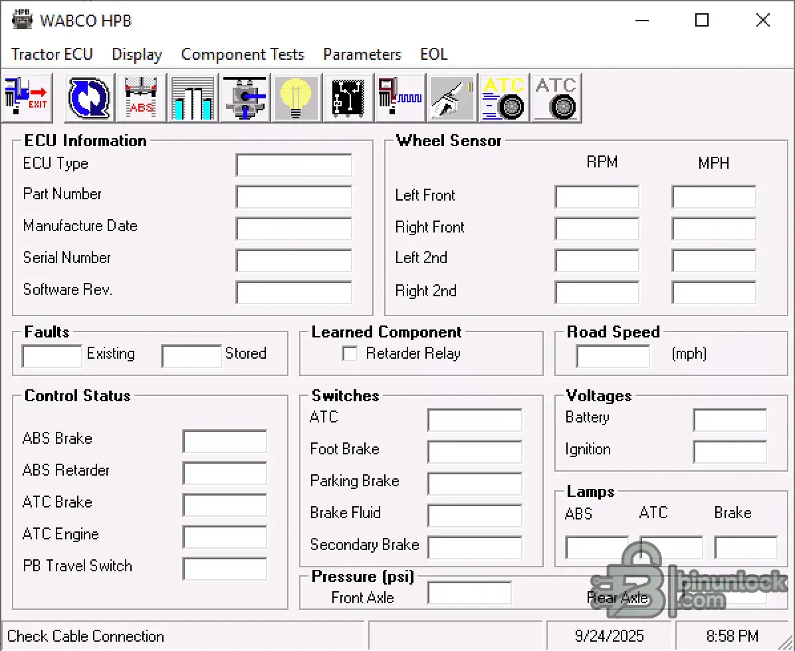Click the Serial Number field
The image size is (795, 651).
[x=294, y=261]
